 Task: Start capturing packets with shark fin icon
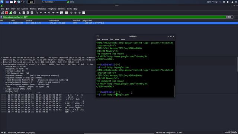click(x=3, y=13)
